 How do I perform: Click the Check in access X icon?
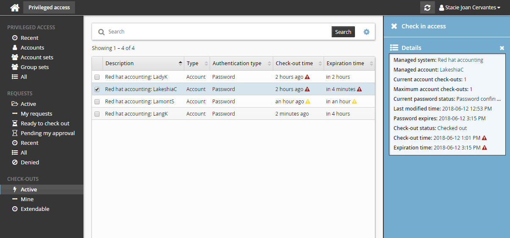coord(394,26)
